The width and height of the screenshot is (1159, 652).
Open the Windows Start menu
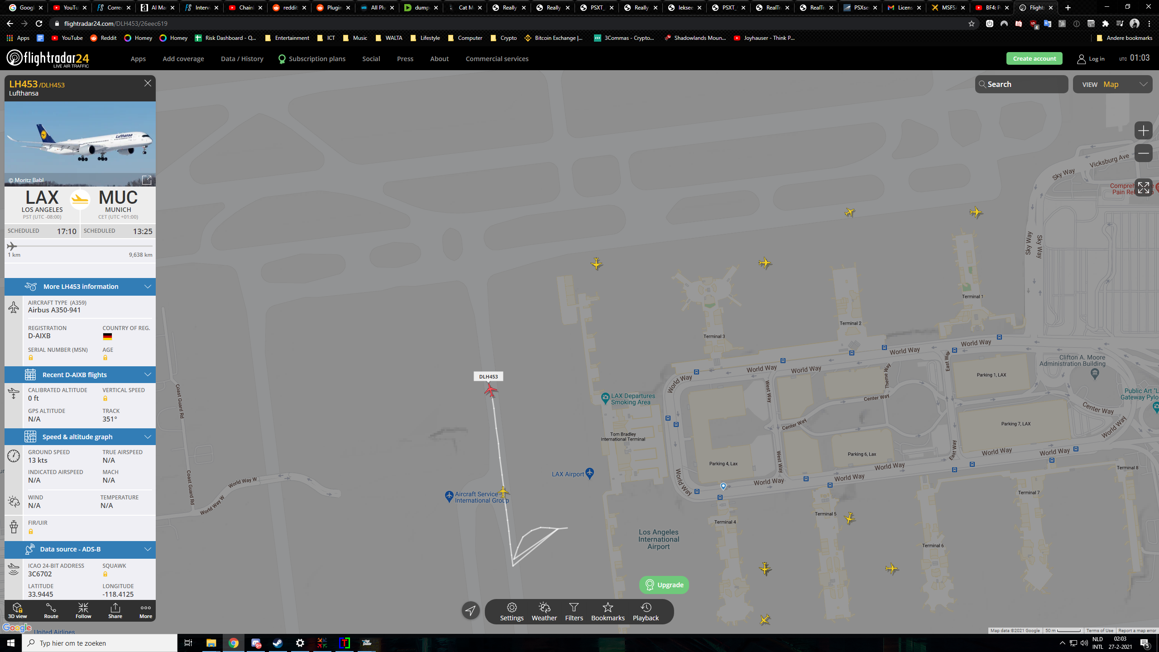pyautogui.click(x=11, y=643)
